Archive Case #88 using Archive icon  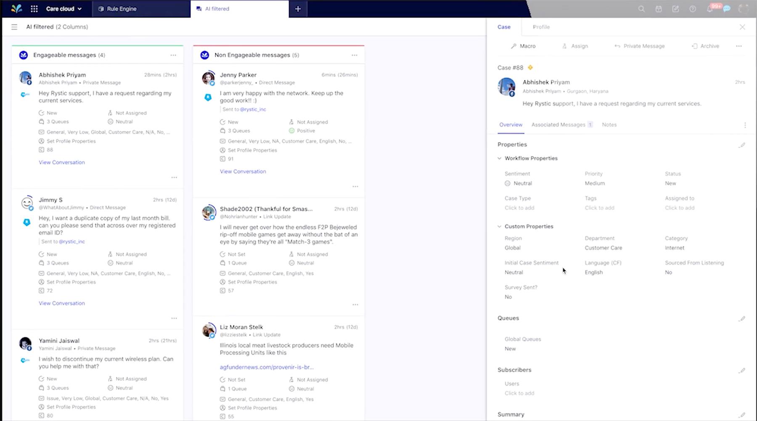pyautogui.click(x=705, y=46)
